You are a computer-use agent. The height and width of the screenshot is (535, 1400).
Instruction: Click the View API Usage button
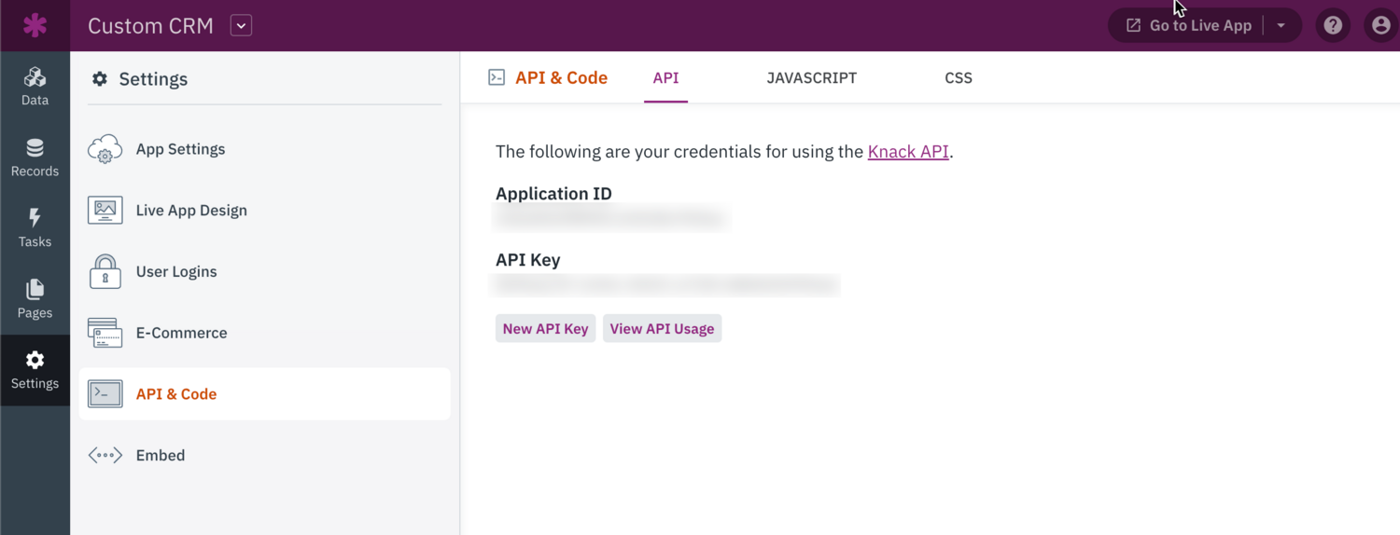[662, 329]
